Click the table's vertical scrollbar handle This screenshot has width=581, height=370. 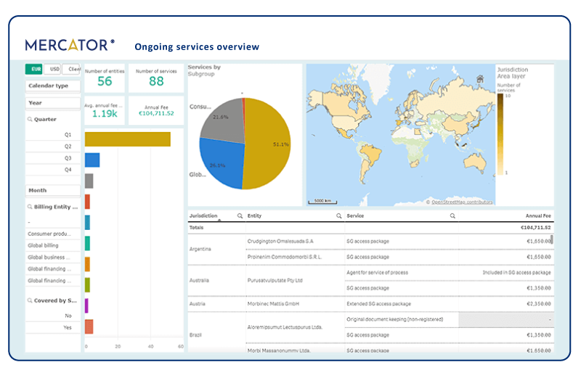click(x=552, y=239)
